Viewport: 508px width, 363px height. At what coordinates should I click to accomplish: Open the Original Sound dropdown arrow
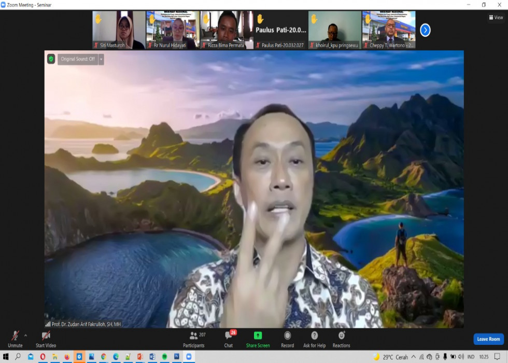tap(101, 59)
